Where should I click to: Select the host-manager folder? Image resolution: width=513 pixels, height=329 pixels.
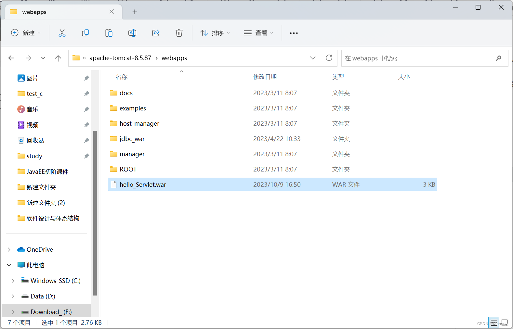[139, 123]
